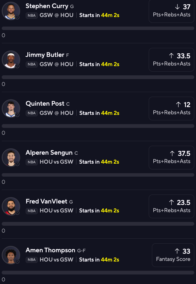Click the Quinten Post player name
Screen dimensions: 196x284
click(x=45, y=104)
